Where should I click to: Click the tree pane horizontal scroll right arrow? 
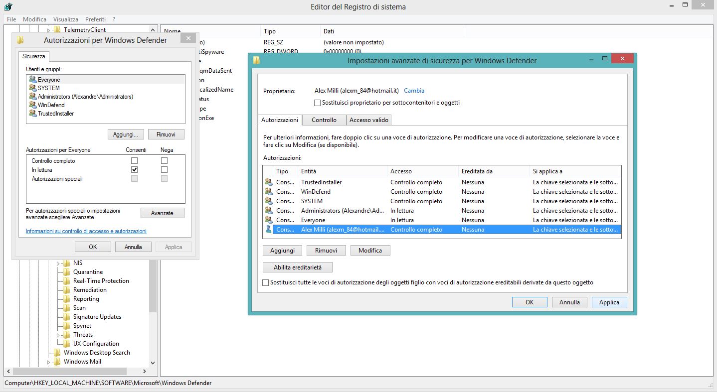pos(144,371)
